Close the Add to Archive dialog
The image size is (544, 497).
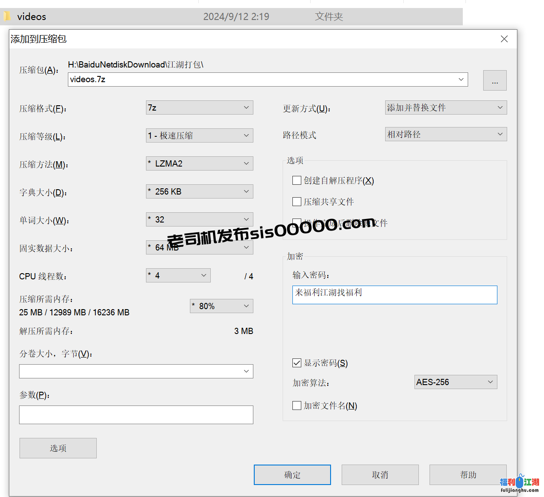pos(504,39)
